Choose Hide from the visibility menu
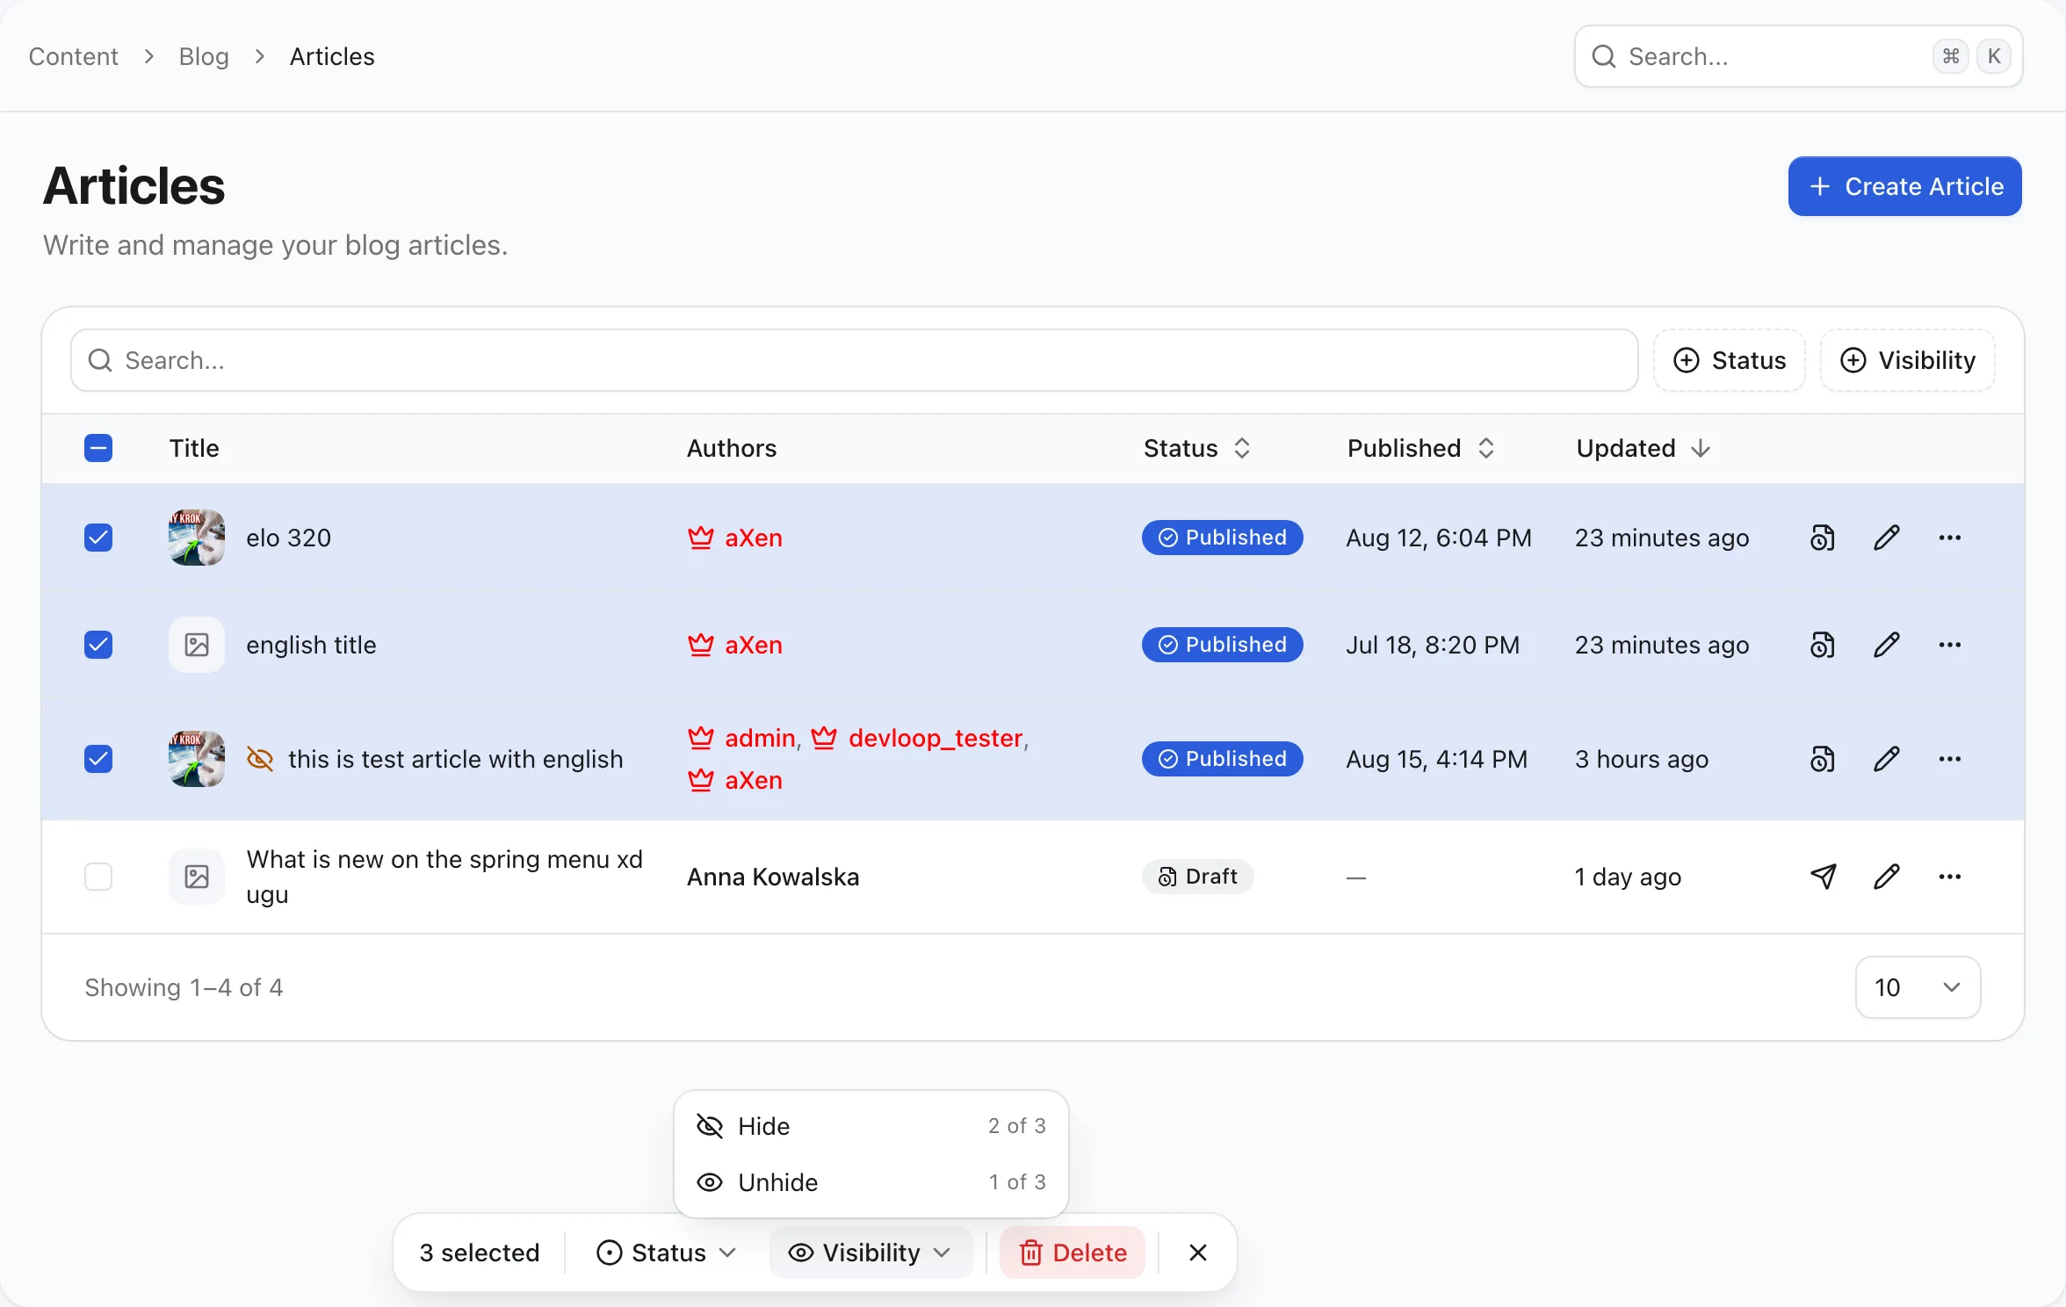 click(x=870, y=1126)
